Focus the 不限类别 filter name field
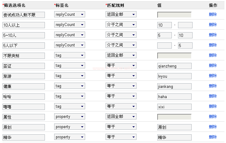 pos(24,56)
